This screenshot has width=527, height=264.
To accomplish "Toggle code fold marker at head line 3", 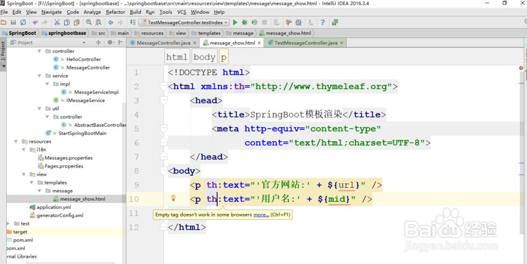I will coord(164,101).
